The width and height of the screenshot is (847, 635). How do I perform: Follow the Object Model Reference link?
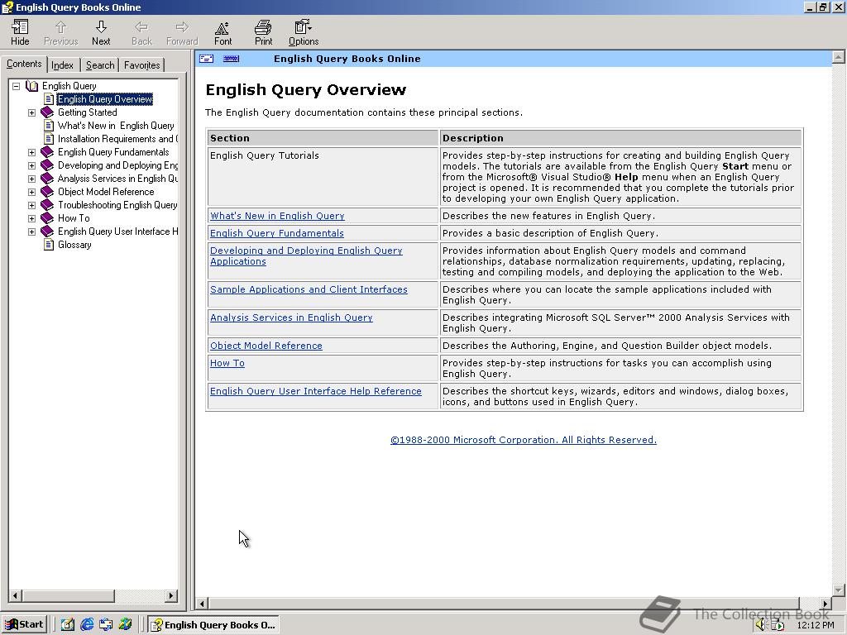coord(266,345)
